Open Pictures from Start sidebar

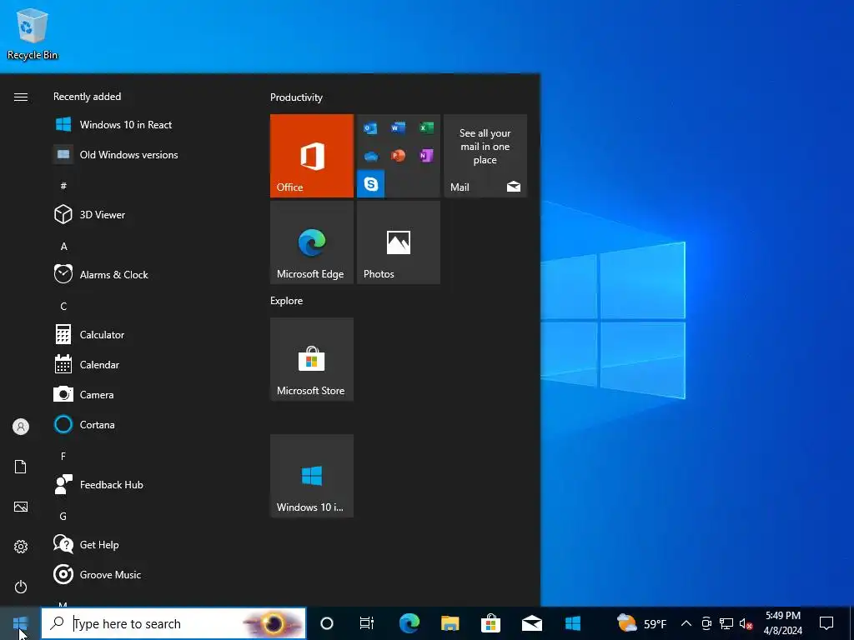click(21, 507)
